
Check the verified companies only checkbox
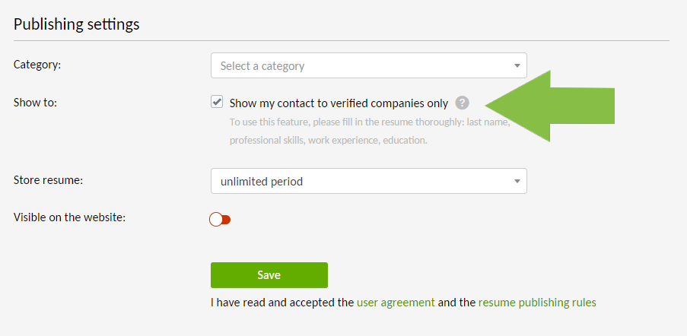(x=216, y=103)
